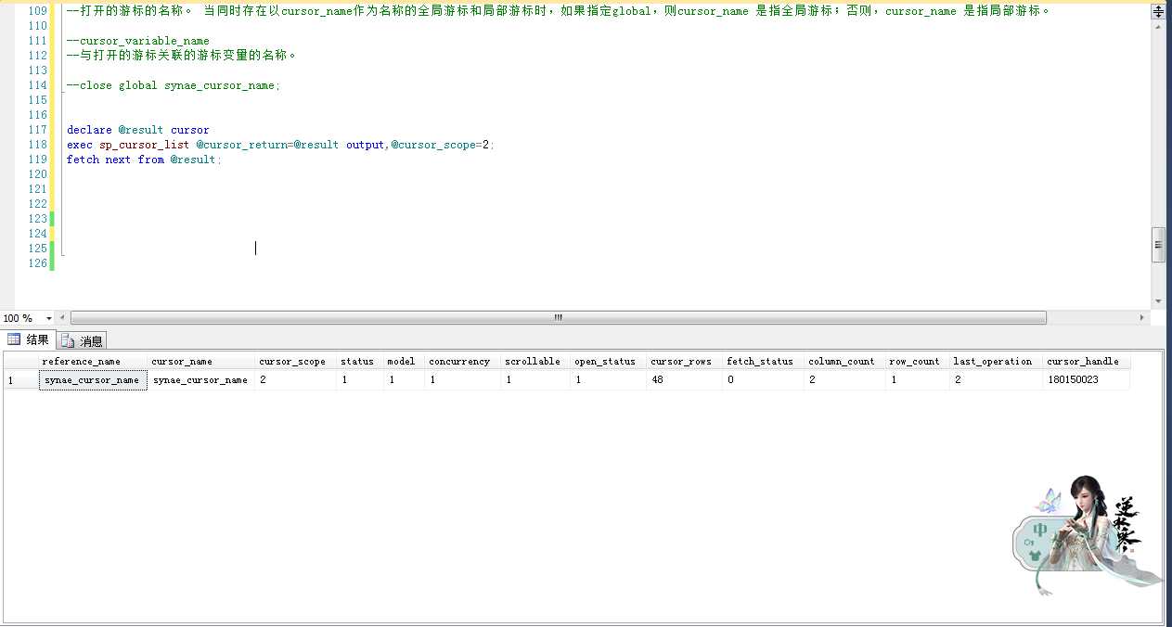
Task: Click the 中 Chinese mode indicator on the IME widget
Action: point(1040,530)
